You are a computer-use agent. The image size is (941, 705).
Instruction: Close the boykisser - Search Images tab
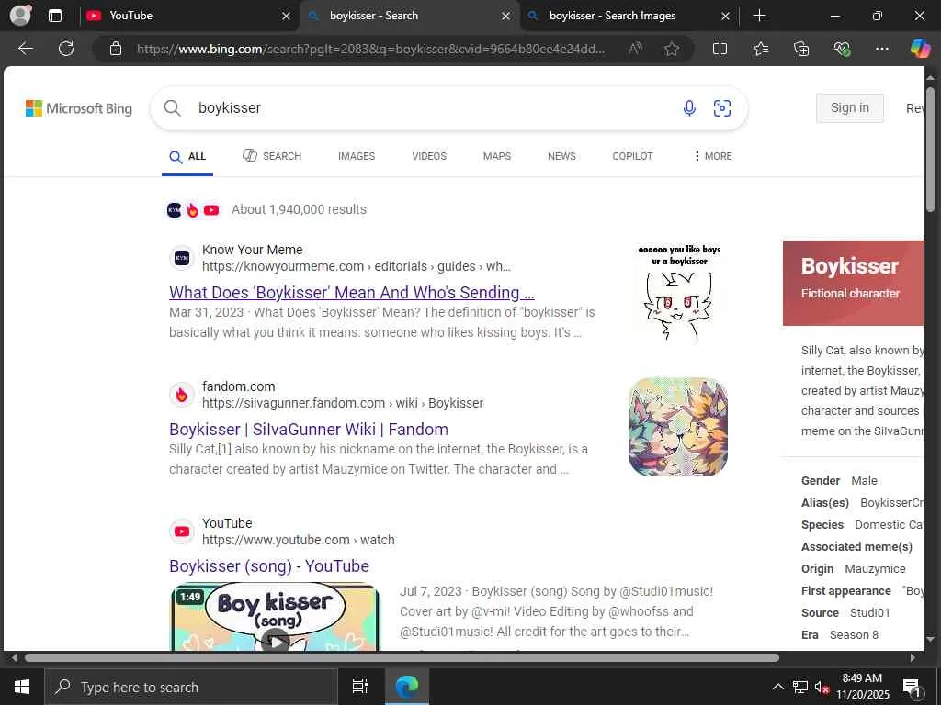[x=725, y=17]
